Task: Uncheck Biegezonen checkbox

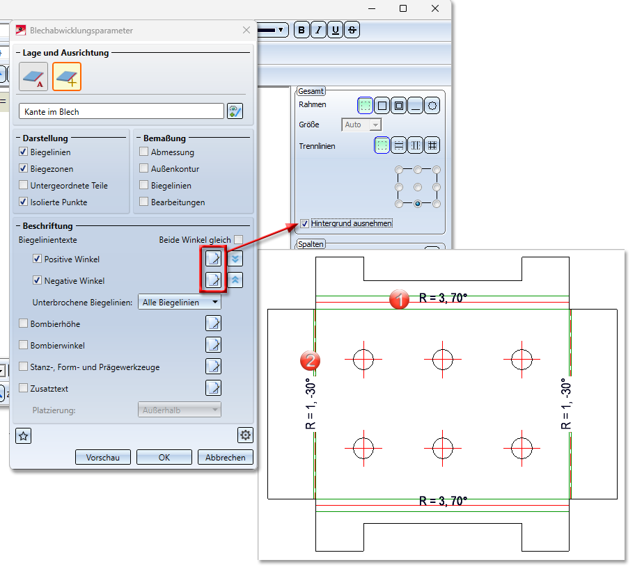Action: 24,168
